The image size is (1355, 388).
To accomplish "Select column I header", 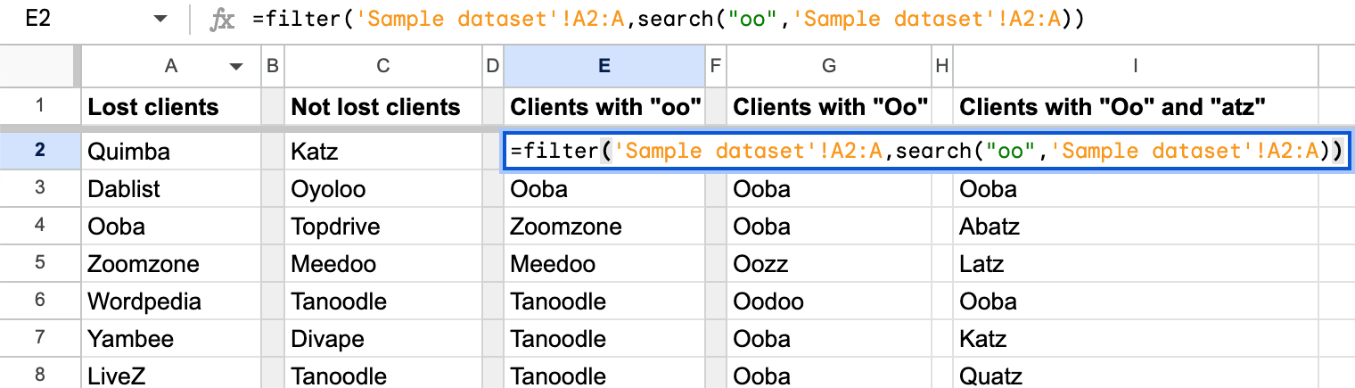I will point(1135,65).
